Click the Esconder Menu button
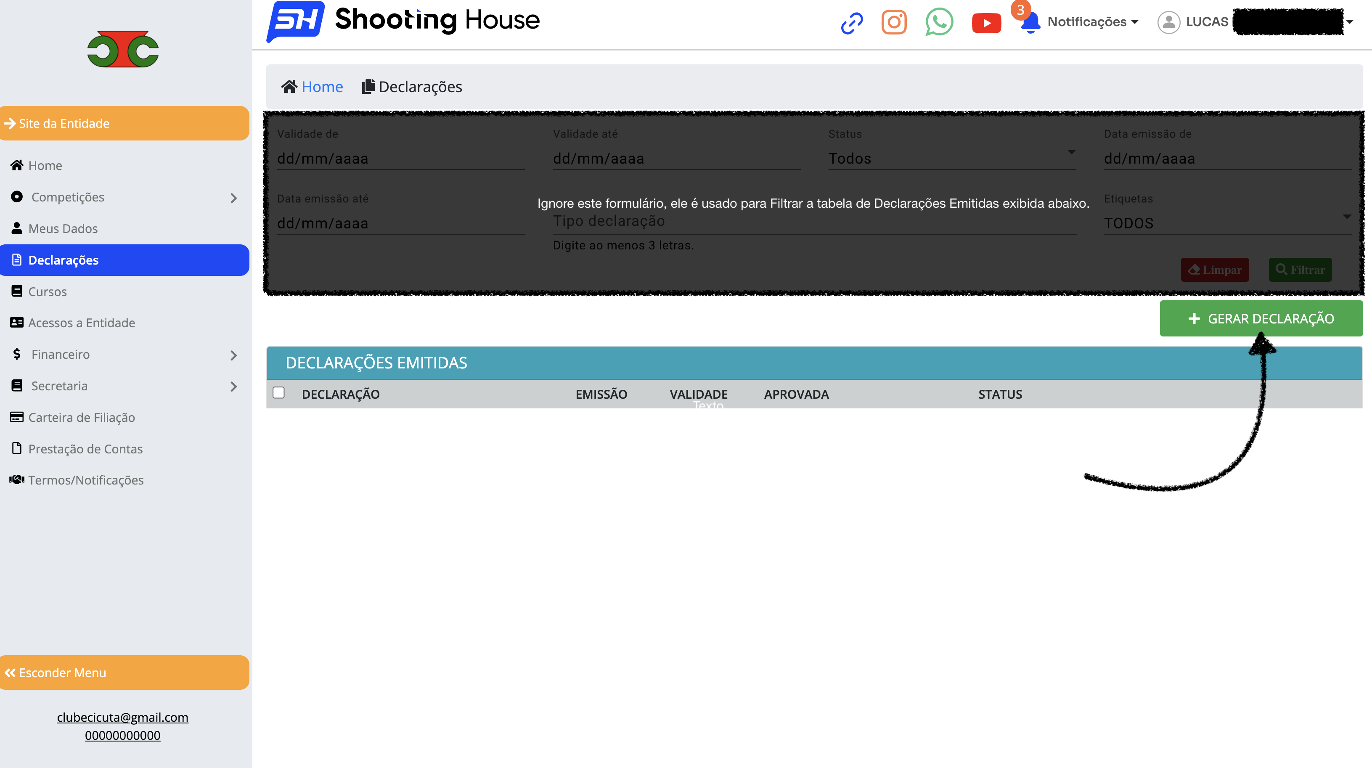Image resolution: width=1372 pixels, height=768 pixels. (124, 673)
